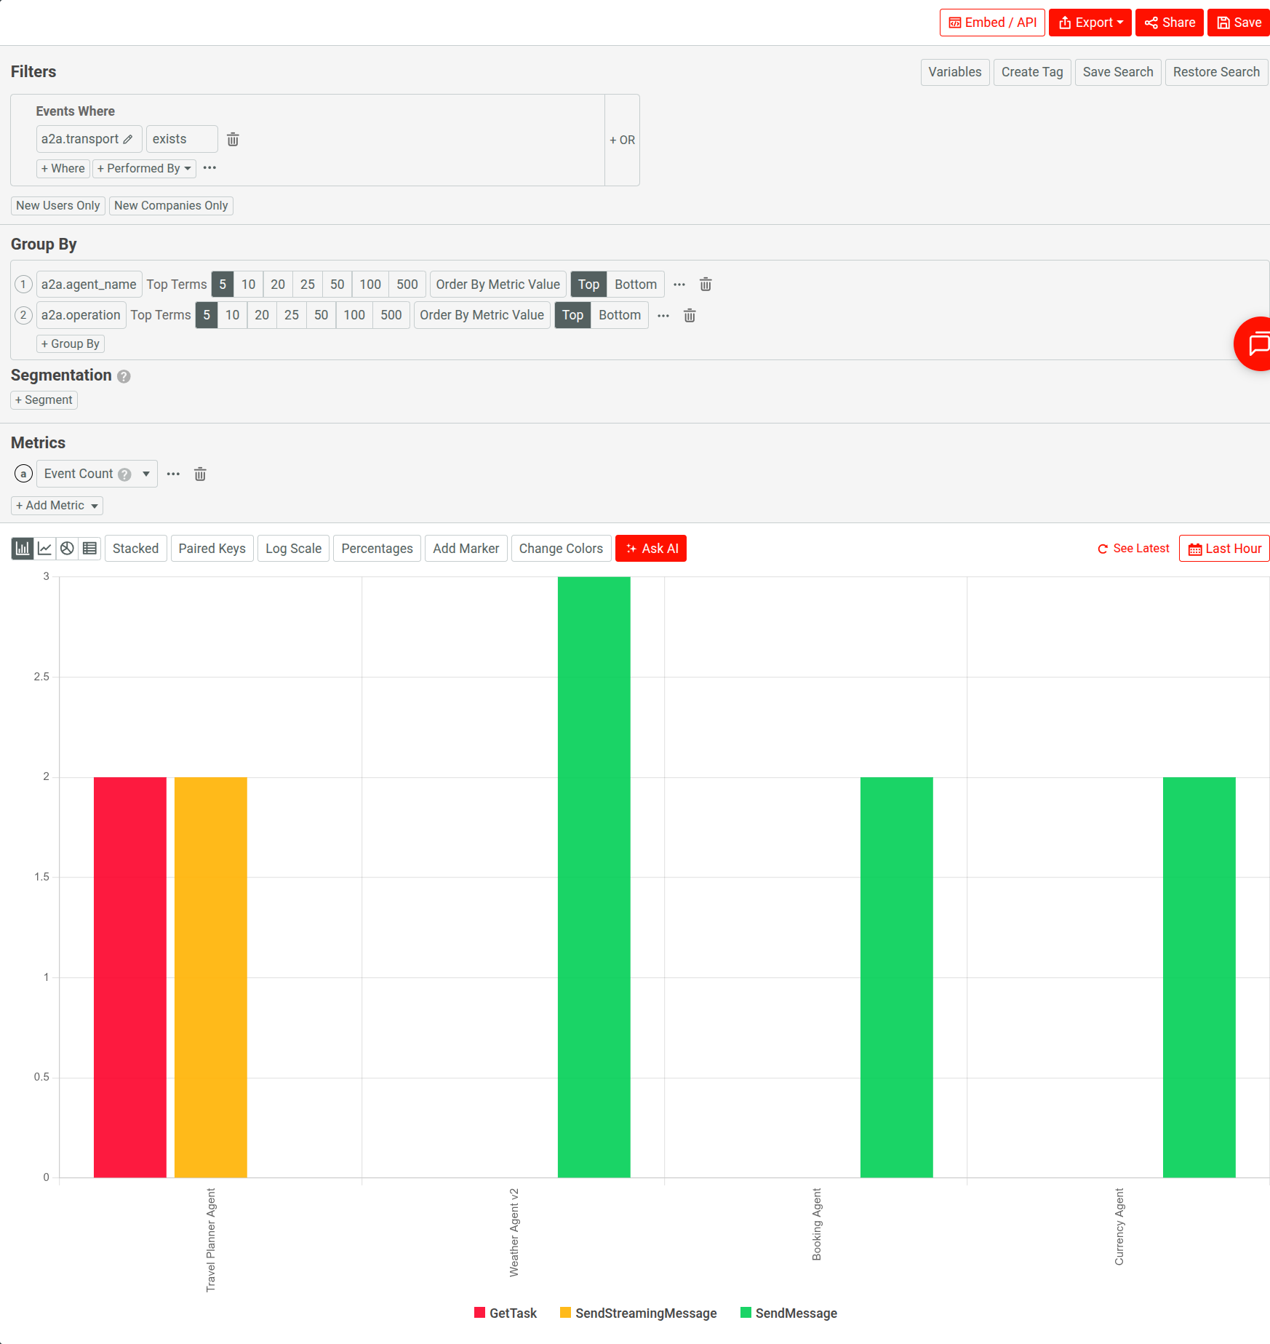
Task: Open more options for a2a.agent_name row
Action: (x=679, y=285)
